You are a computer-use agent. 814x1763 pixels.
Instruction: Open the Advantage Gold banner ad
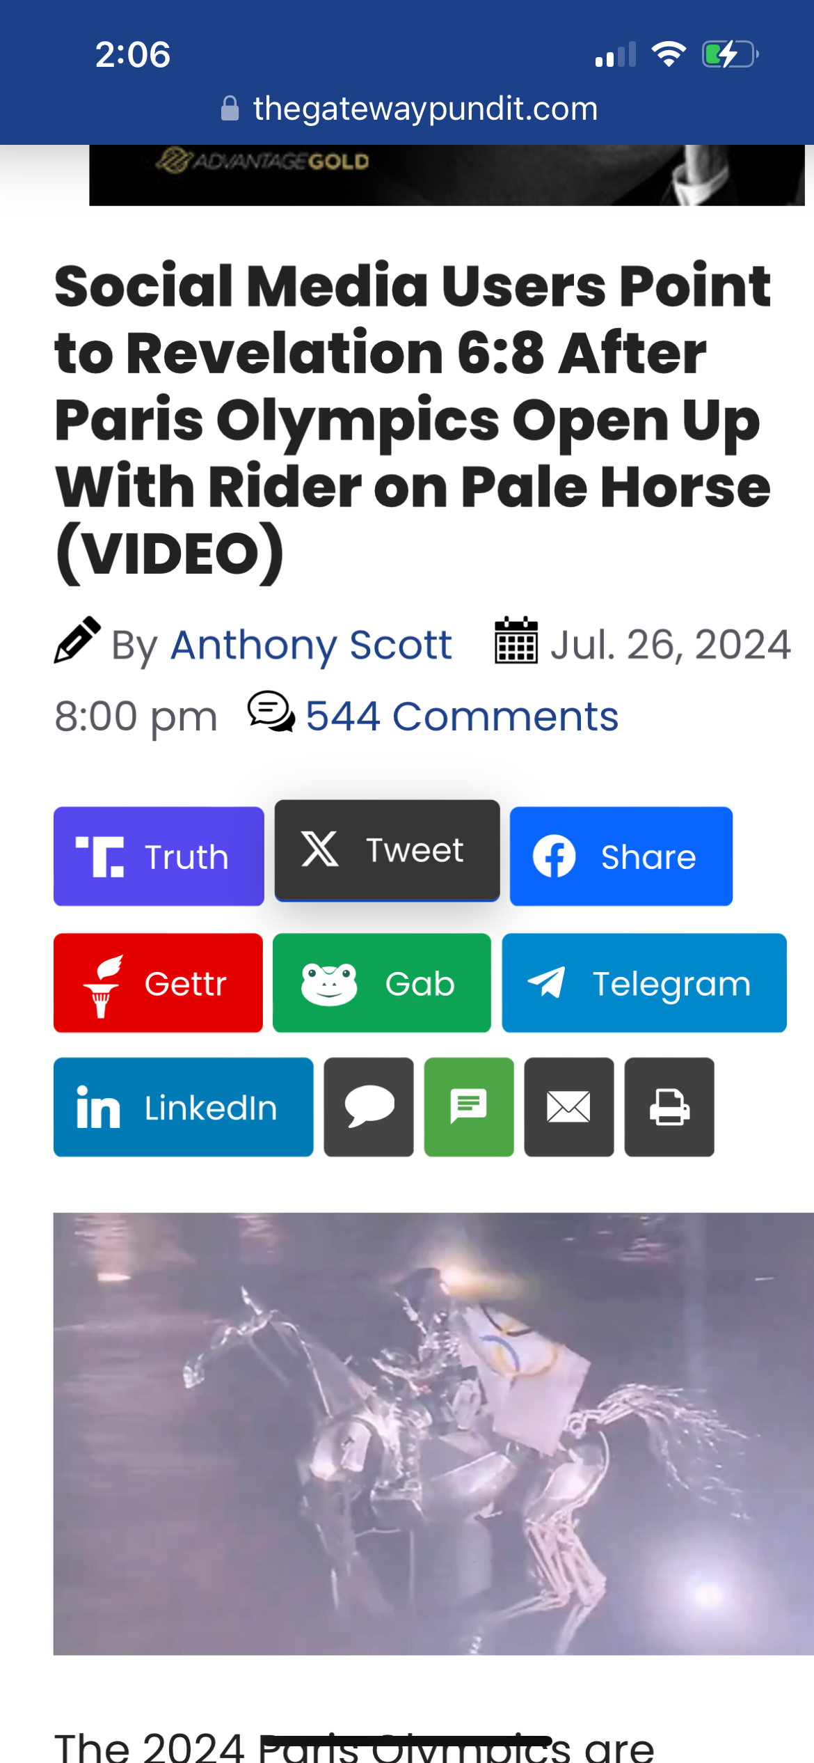point(447,175)
